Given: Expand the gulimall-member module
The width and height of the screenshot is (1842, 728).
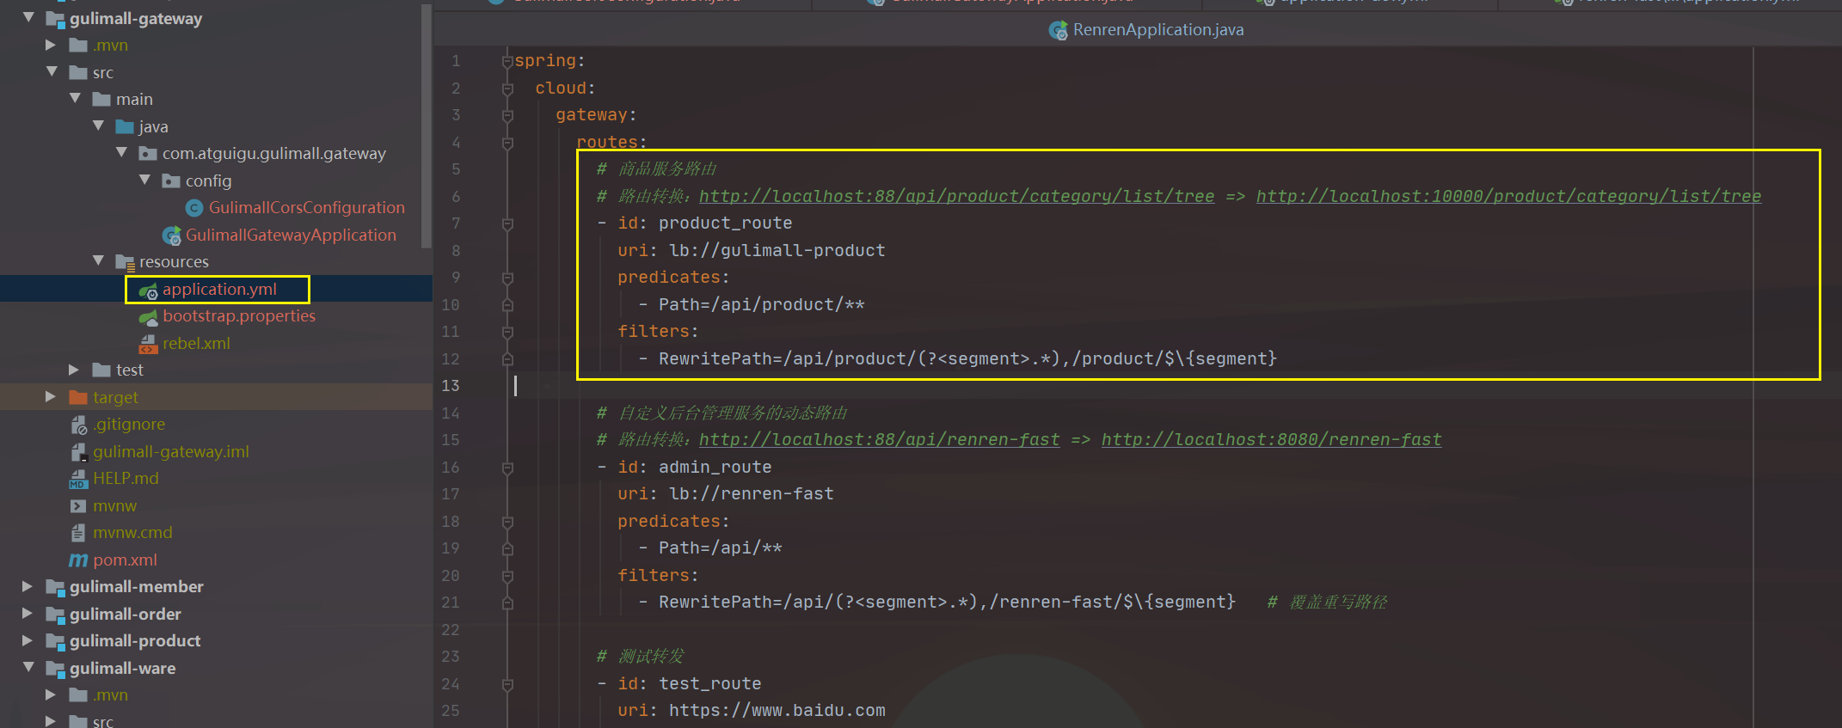Looking at the screenshot, I should (x=28, y=586).
